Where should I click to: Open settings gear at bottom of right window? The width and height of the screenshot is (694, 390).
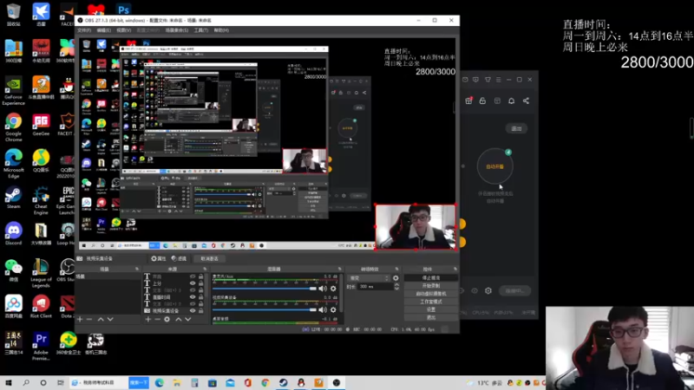(488, 290)
